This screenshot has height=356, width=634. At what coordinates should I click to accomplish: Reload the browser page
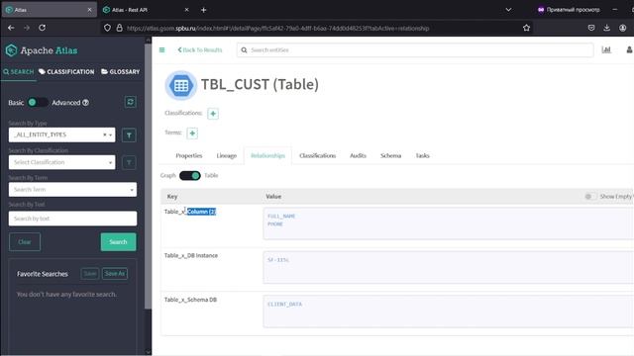pos(42,28)
